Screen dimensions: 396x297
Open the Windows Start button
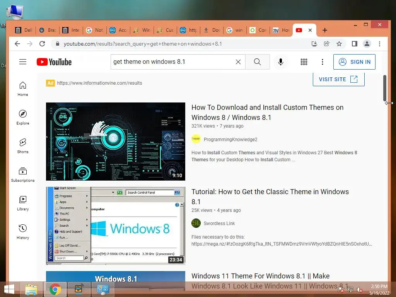(9, 289)
